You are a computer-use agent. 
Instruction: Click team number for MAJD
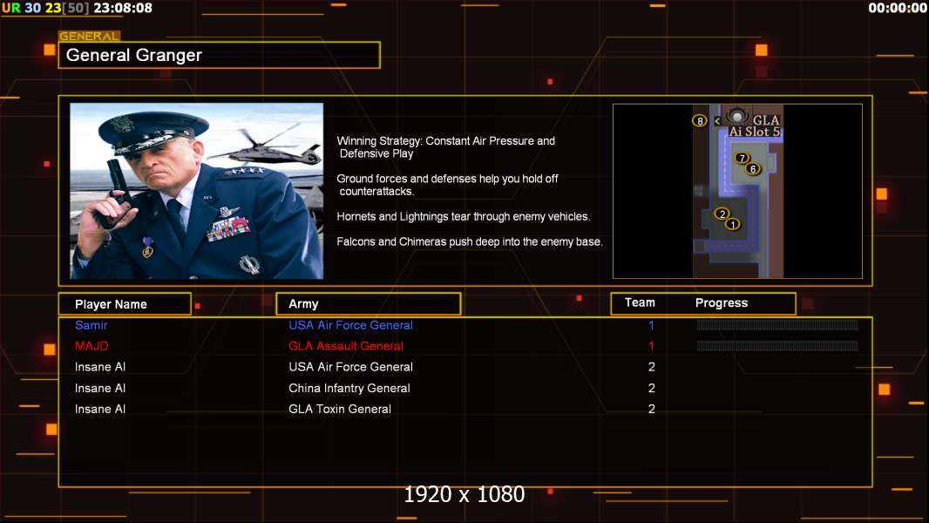[x=651, y=346]
